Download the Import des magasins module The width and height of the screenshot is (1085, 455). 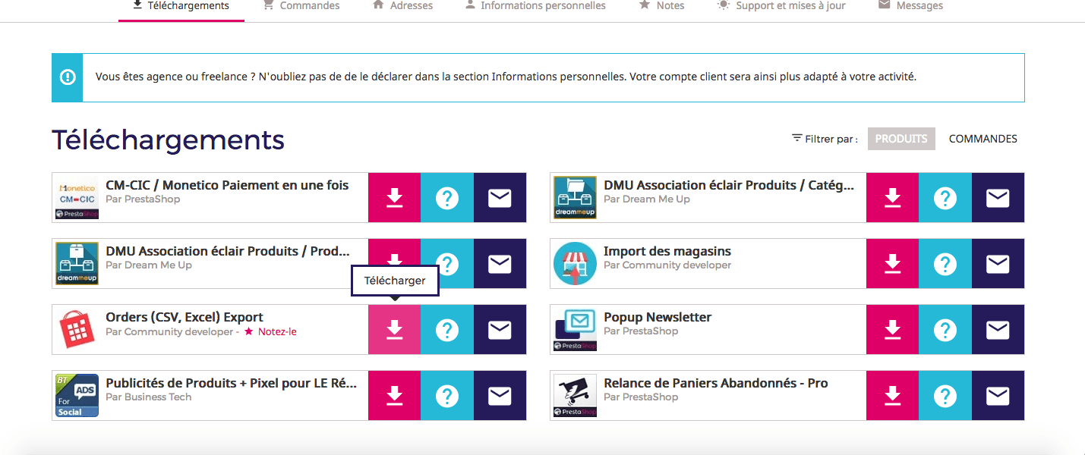tap(892, 264)
